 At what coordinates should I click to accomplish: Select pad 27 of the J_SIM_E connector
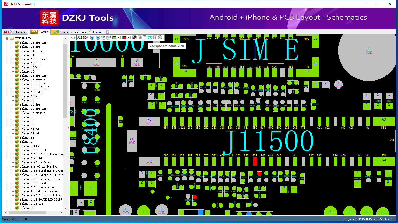click(176, 38)
